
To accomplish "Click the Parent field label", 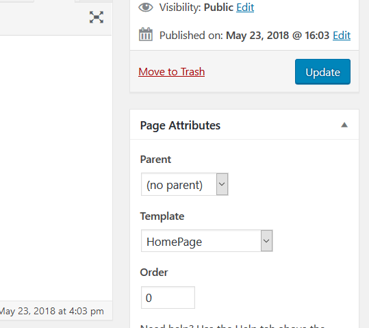I will coord(155,160).
